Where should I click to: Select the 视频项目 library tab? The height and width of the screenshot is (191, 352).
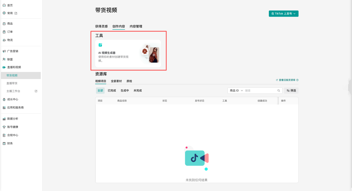(101, 81)
